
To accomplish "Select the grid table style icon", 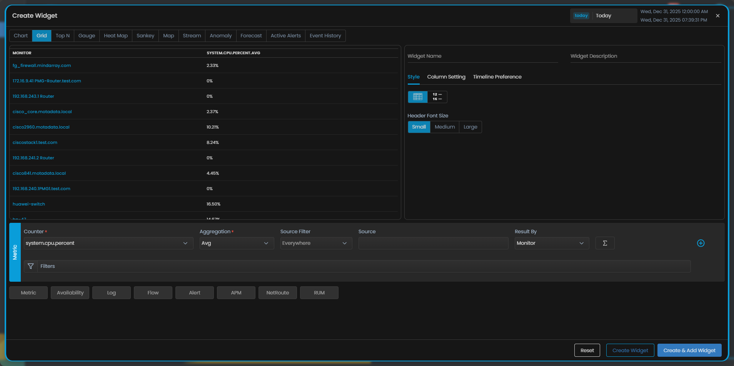I will (x=417, y=97).
